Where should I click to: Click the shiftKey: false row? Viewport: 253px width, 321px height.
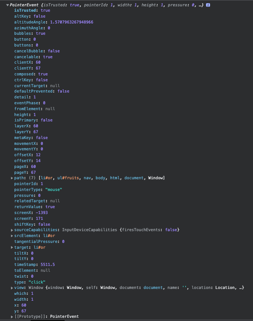tap(32, 224)
